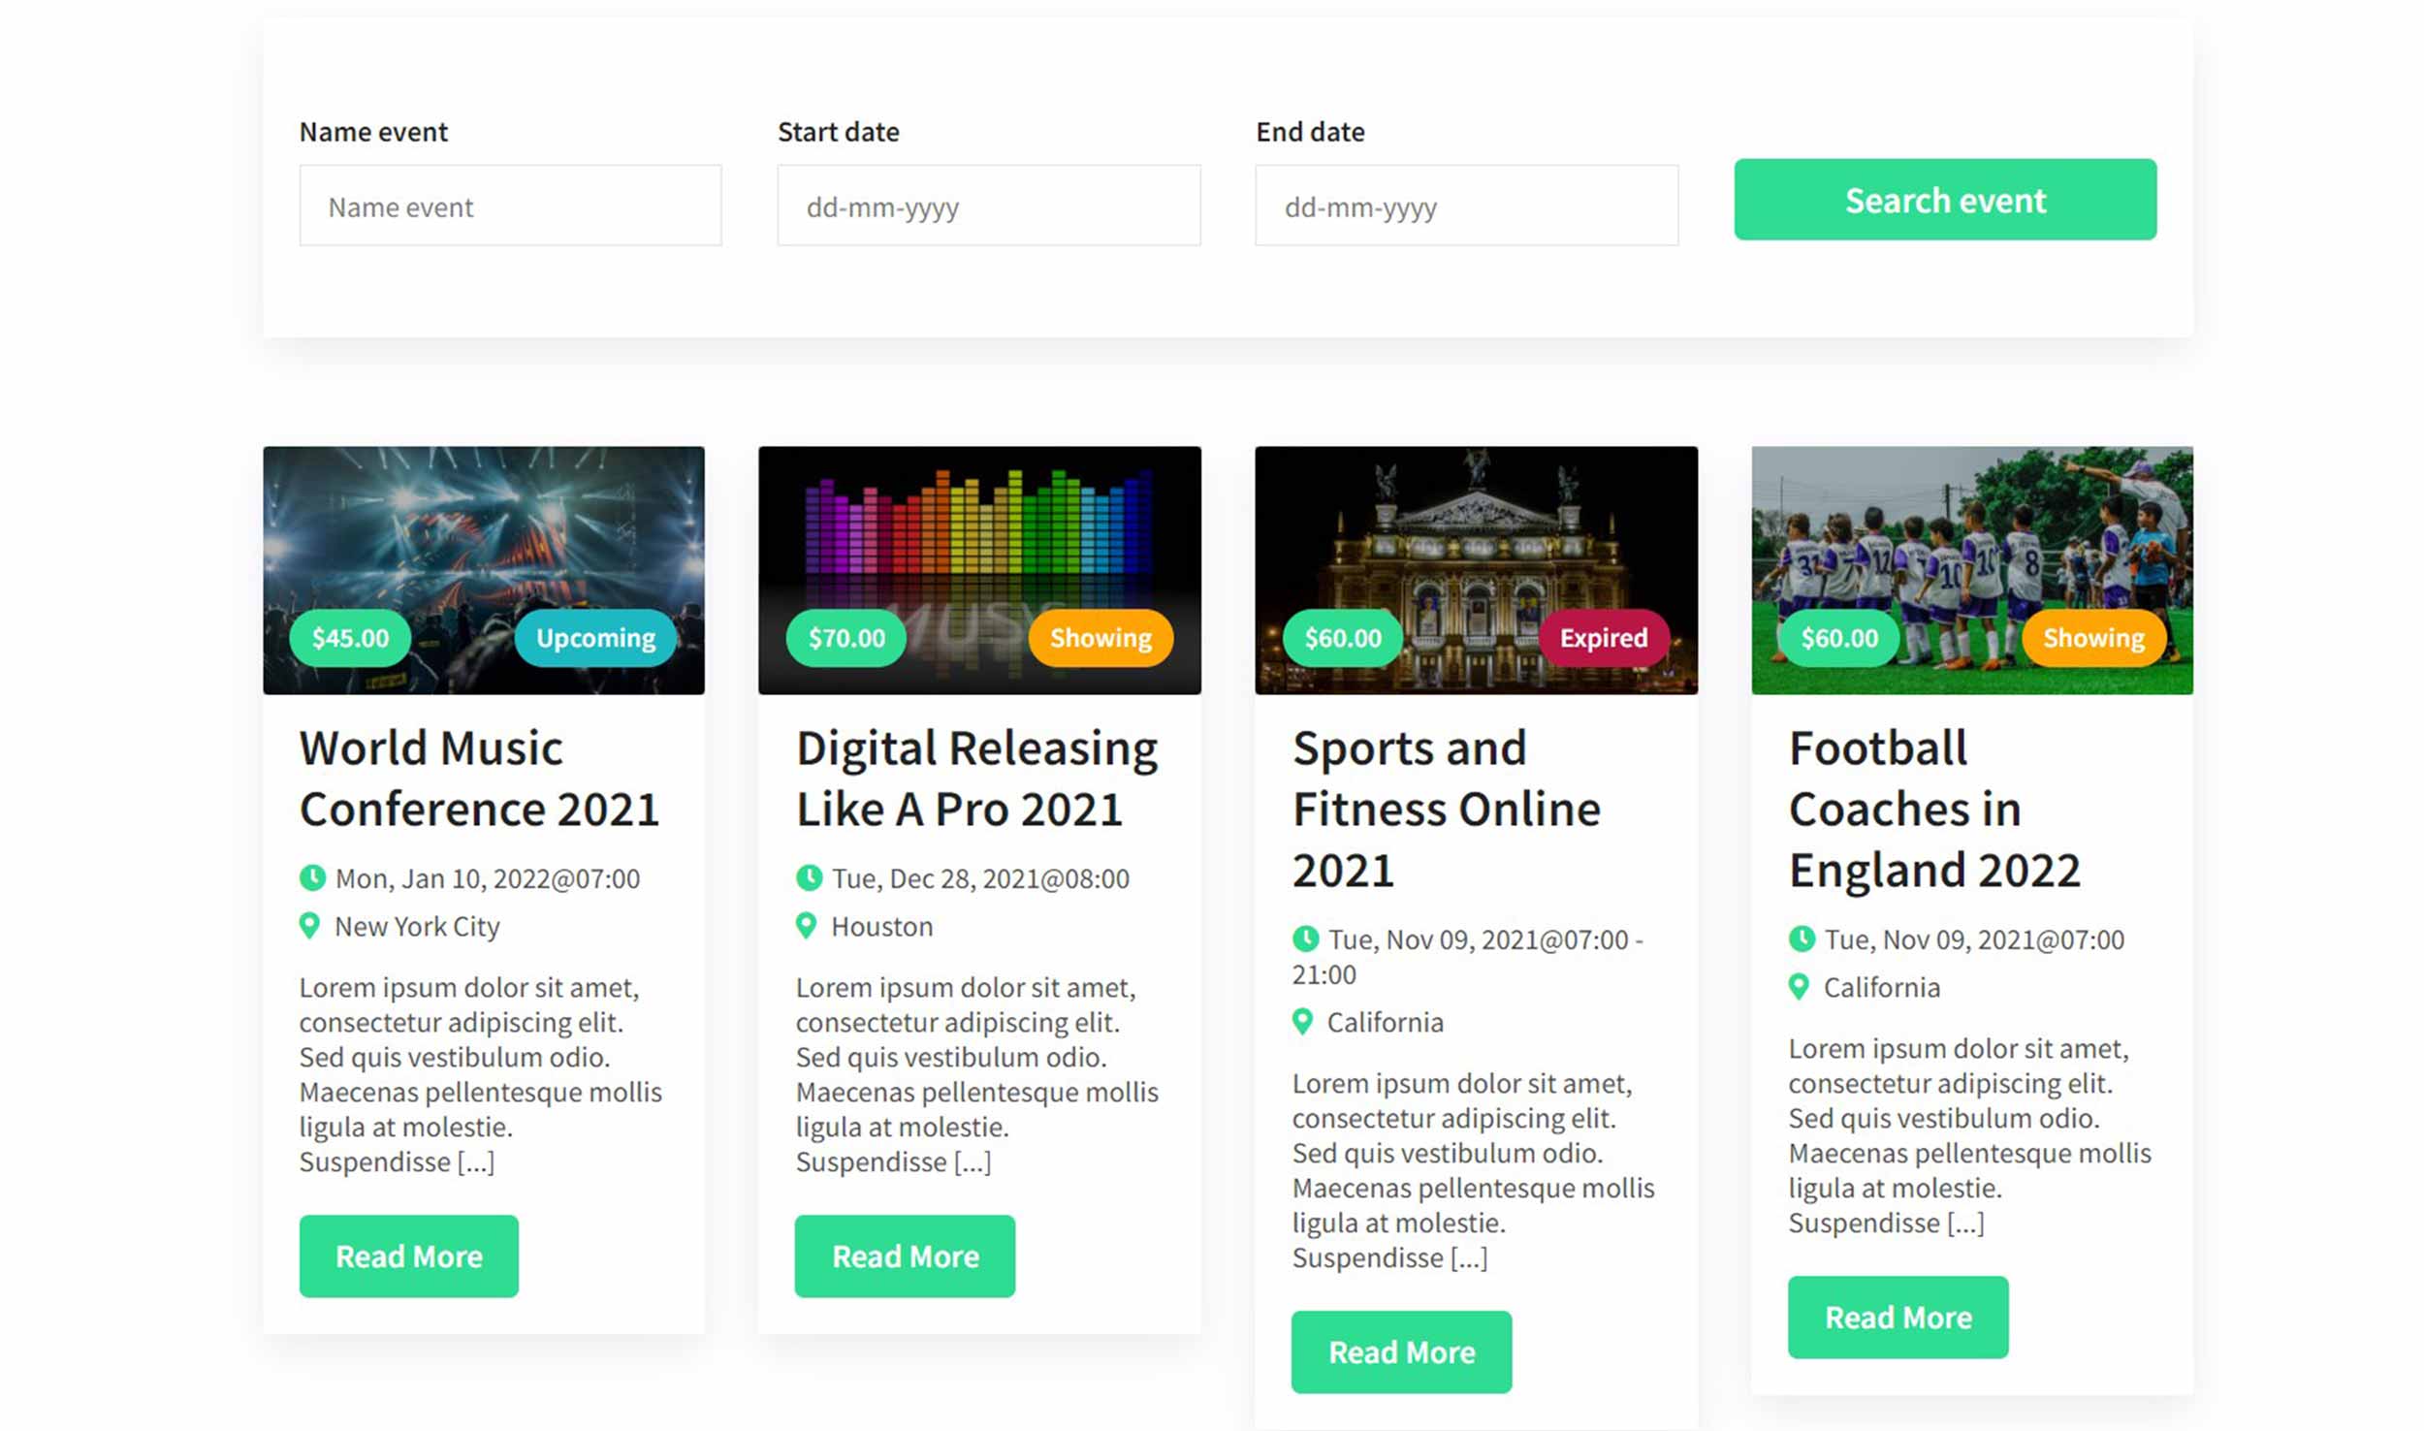The image size is (2424, 1431).
Task: Read More on Digital Releasing Like A Pro
Action: (905, 1256)
